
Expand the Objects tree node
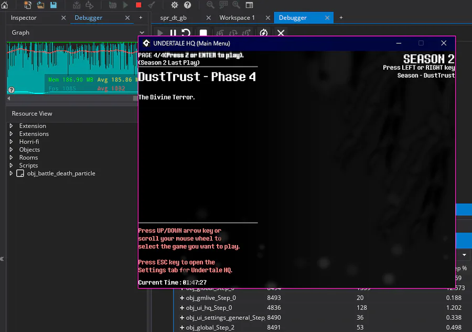coord(11,149)
